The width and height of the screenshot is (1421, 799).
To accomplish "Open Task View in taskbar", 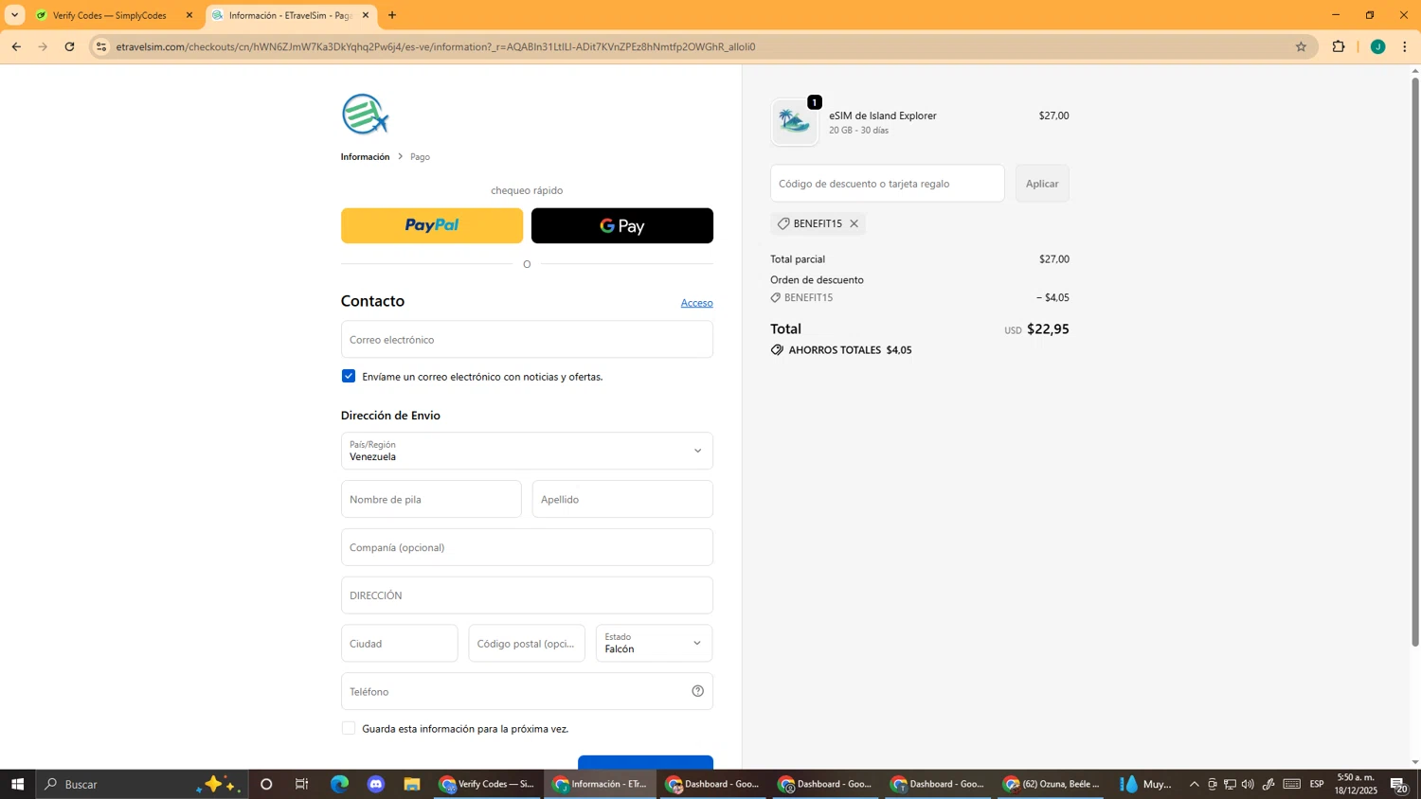I will (x=302, y=784).
